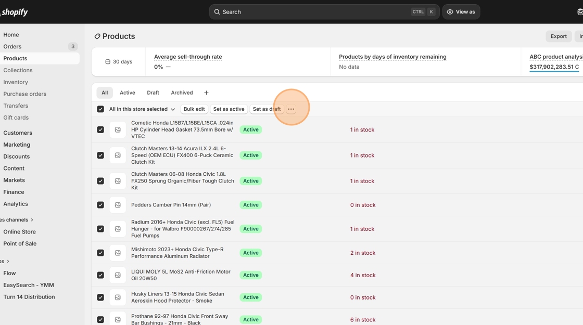Click Products by days of inventory remaining
The width and height of the screenshot is (583, 325).
tap(392, 57)
